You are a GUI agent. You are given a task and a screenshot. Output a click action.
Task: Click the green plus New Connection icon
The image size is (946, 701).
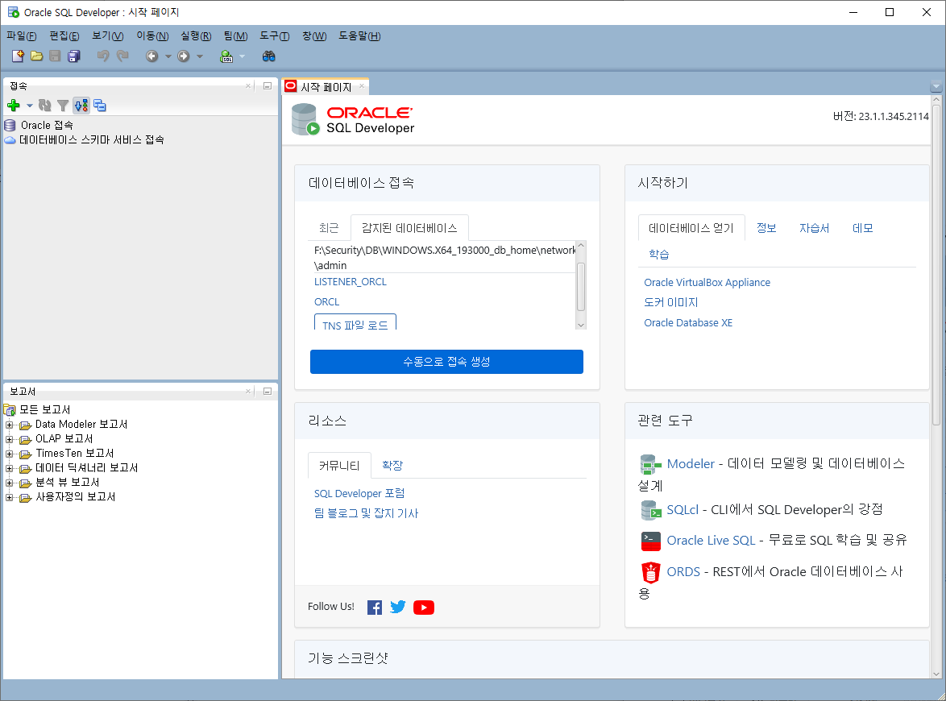[13, 106]
